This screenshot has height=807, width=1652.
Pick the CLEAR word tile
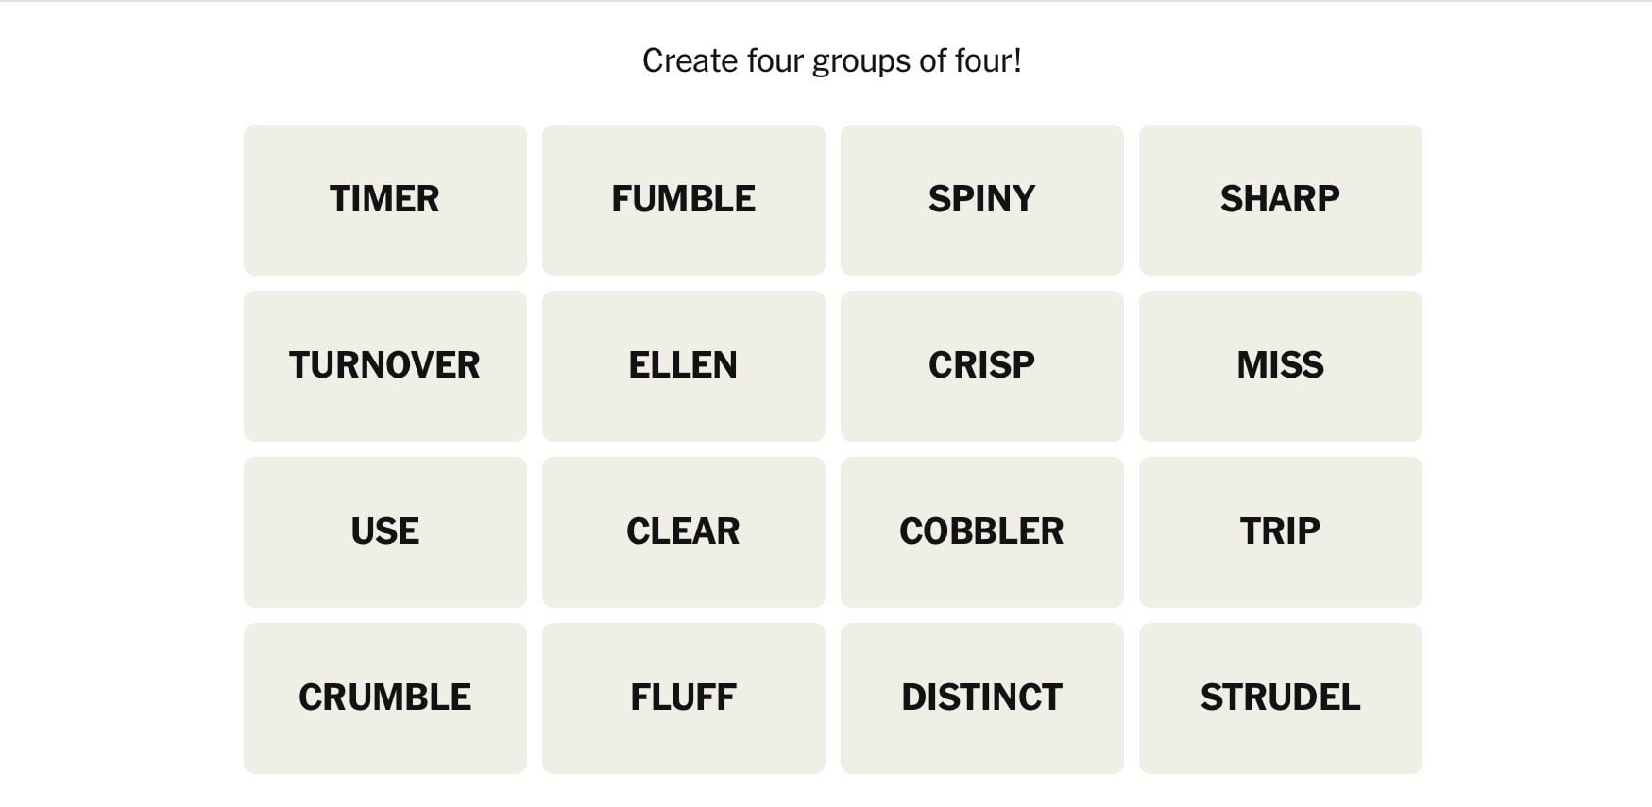click(x=683, y=532)
